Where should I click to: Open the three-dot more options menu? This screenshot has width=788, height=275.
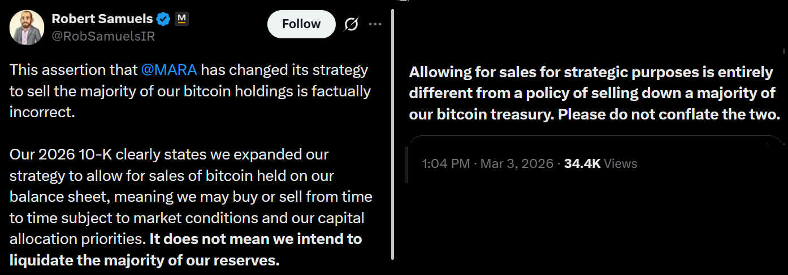pos(375,24)
